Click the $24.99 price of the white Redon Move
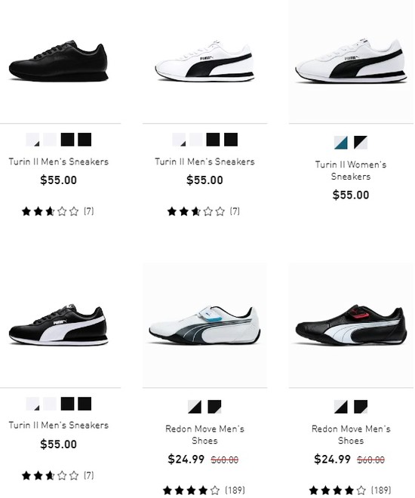The height and width of the screenshot is (498, 415). pyautogui.click(x=186, y=460)
